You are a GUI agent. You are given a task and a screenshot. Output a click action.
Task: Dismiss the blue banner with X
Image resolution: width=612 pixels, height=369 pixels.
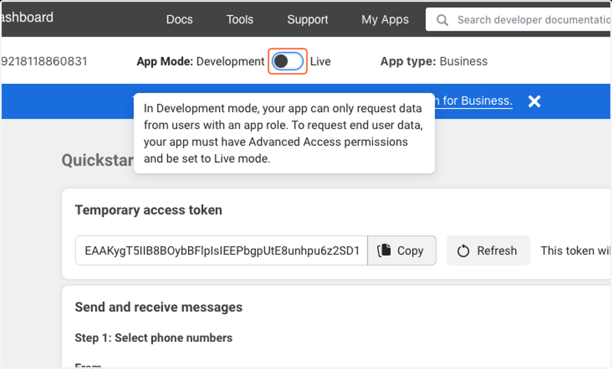pyautogui.click(x=534, y=101)
